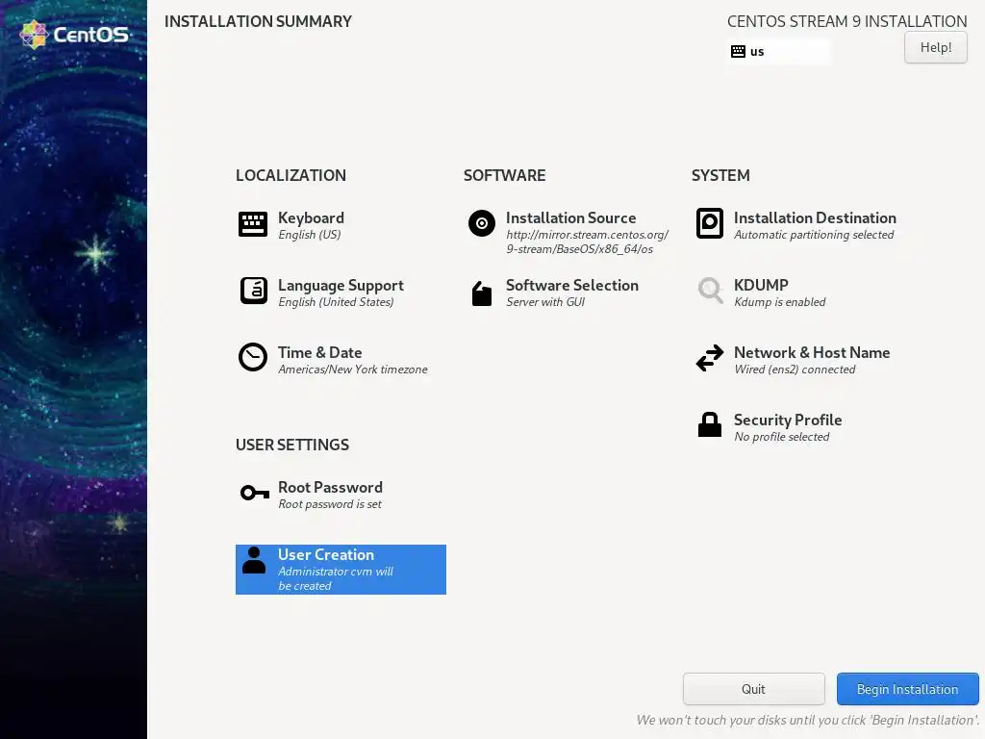Click the Quit button
985x739 pixels.
tap(753, 689)
